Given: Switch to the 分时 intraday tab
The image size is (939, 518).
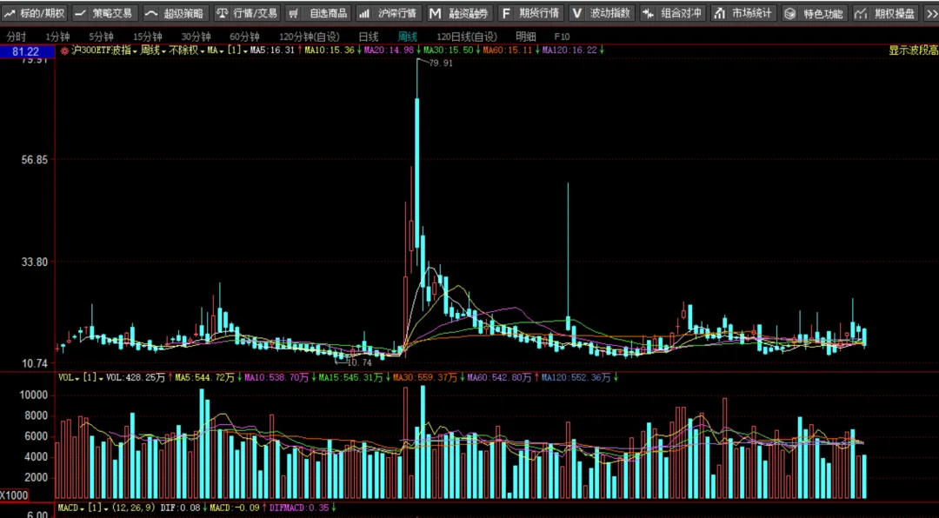Looking at the screenshot, I should pyautogui.click(x=17, y=37).
